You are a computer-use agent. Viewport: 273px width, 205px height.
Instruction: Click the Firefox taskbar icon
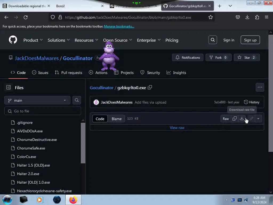73,200
